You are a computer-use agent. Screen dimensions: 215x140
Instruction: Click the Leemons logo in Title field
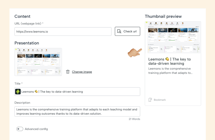[x=18, y=92]
